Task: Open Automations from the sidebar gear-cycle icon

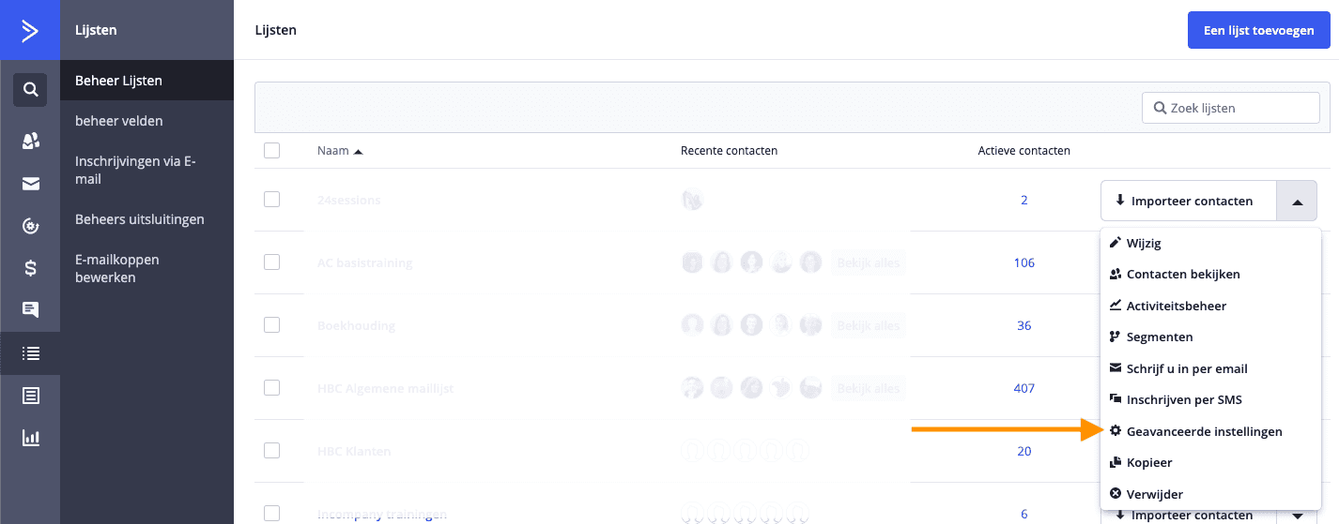Action: (30, 226)
